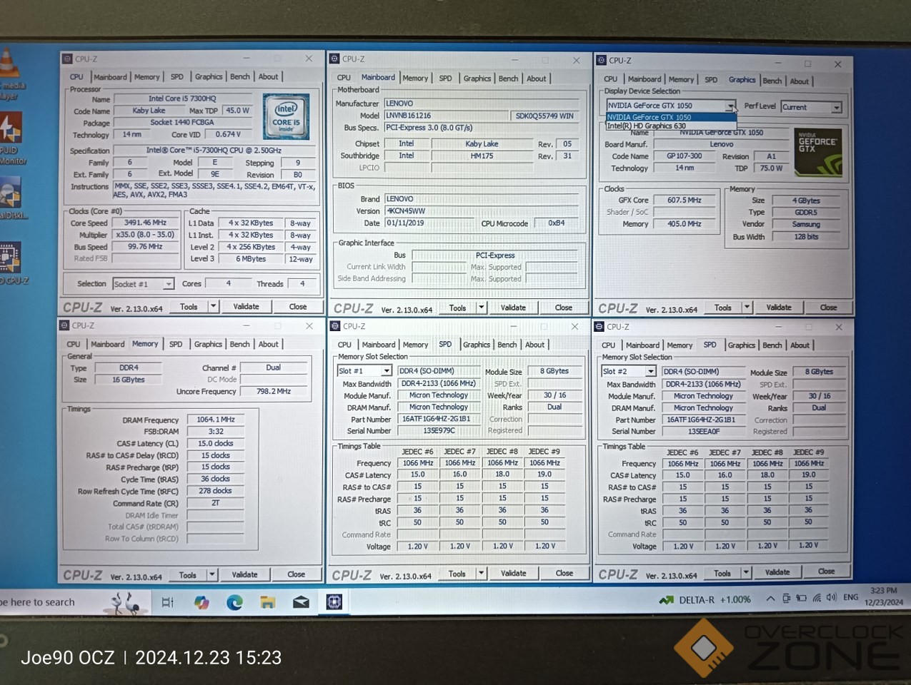Click the title bar icon of the processor window

67,59
